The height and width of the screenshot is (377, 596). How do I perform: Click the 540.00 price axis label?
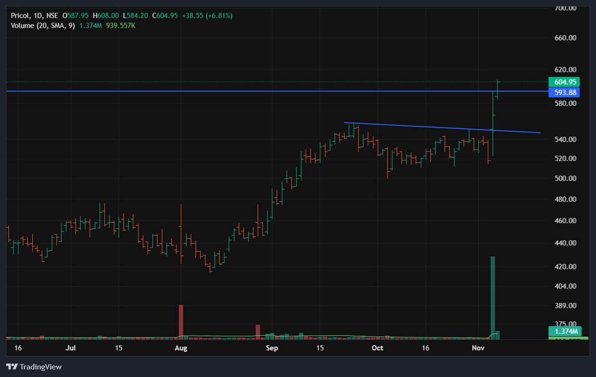point(565,140)
